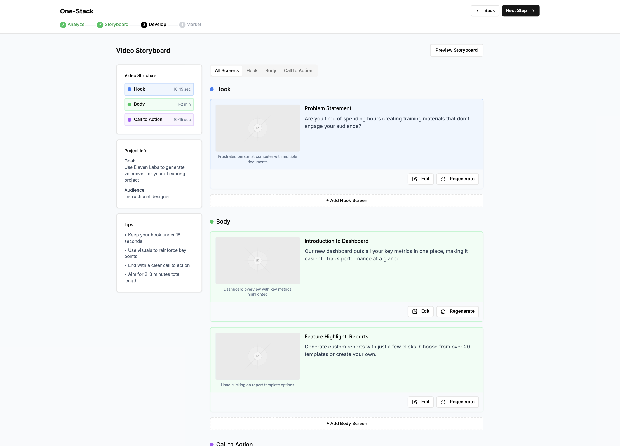Select Hook in Video Structure panel

159,89
